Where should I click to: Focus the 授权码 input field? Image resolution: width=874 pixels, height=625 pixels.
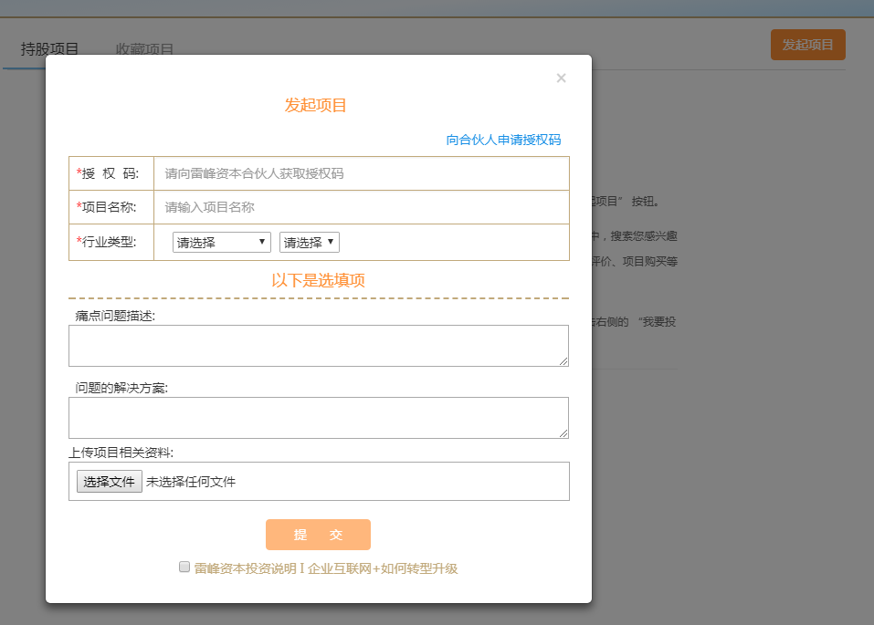tap(361, 173)
